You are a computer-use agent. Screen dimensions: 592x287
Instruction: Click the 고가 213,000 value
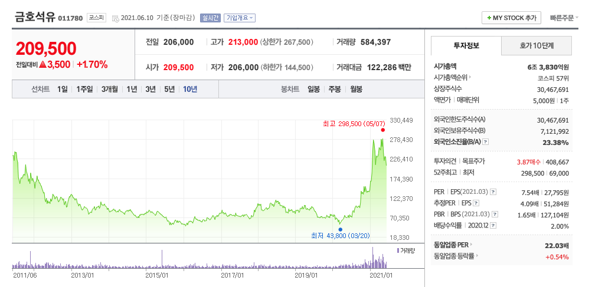click(243, 42)
